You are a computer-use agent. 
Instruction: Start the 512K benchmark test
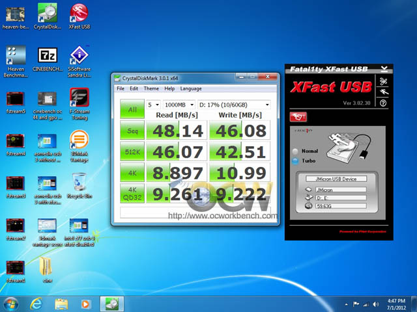132,151
